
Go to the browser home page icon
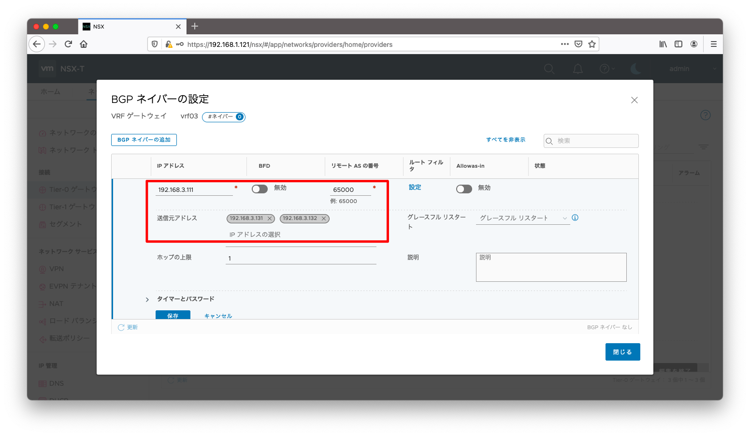tap(84, 44)
